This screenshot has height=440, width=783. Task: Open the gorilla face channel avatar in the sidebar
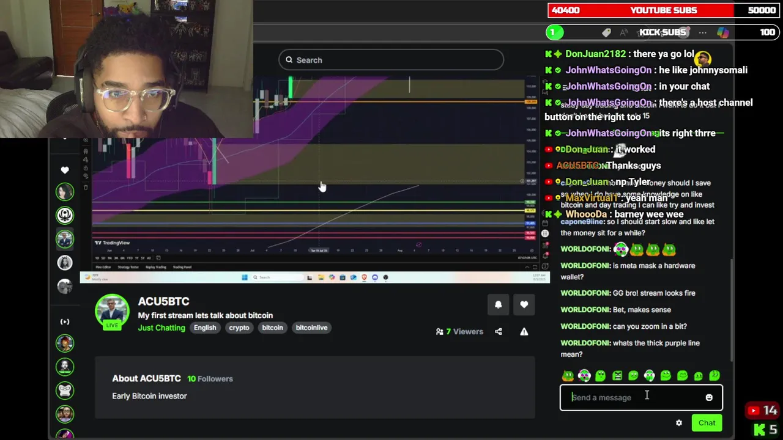pos(65,391)
